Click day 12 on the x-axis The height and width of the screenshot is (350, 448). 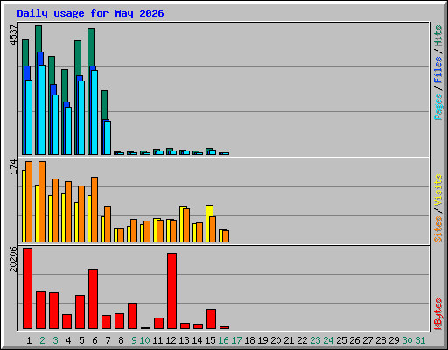[171, 340]
